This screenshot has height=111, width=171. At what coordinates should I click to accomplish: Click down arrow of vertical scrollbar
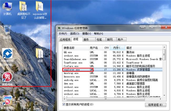point(164,95)
